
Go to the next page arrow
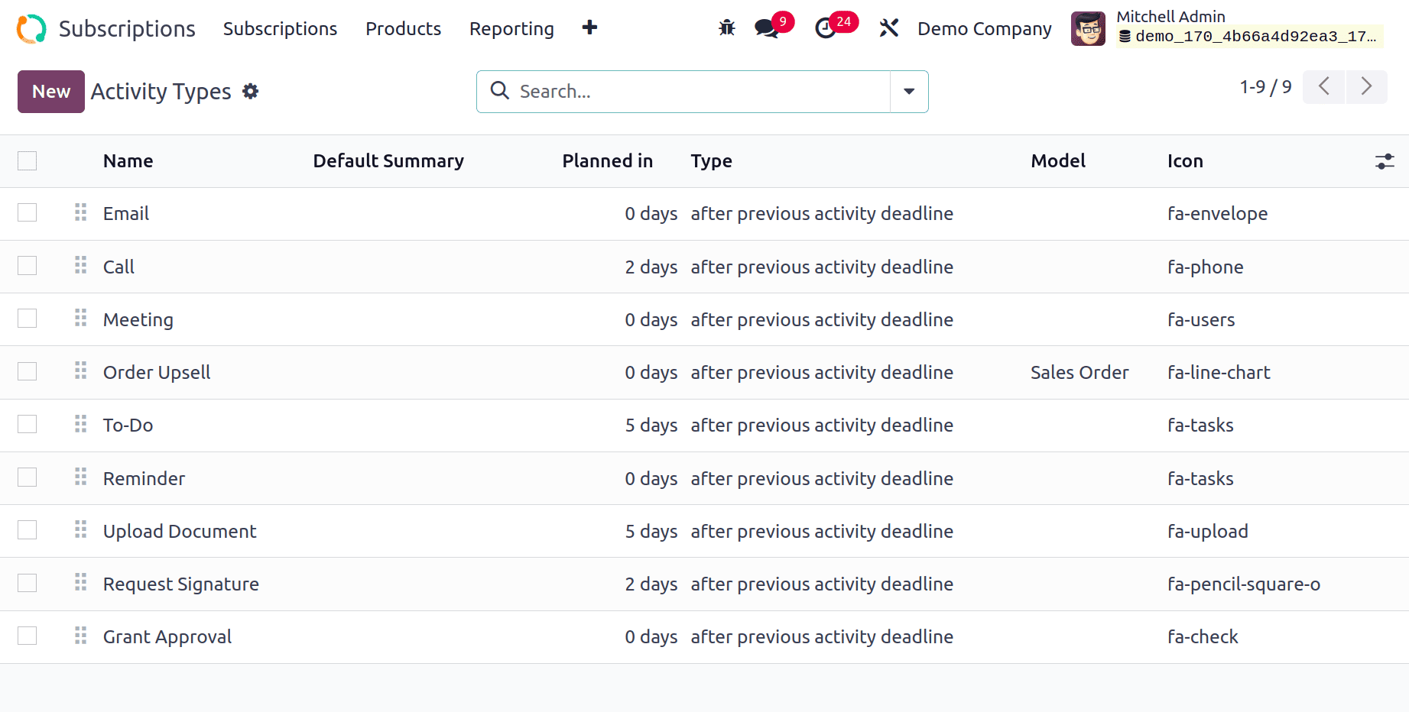pyautogui.click(x=1366, y=86)
